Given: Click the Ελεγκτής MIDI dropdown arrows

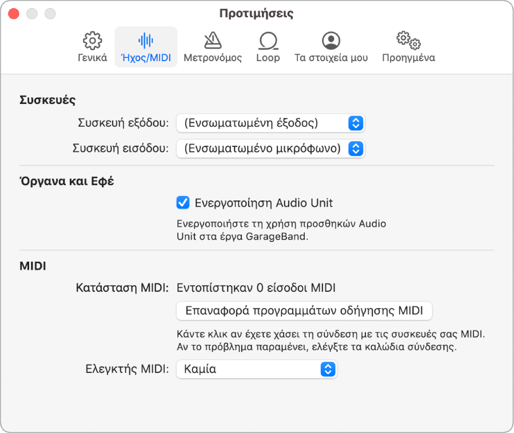Looking at the screenshot, I should click(328, 369).
